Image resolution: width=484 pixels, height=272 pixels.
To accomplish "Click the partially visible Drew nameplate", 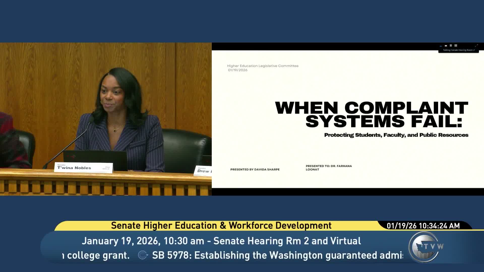I will [204, 171].
